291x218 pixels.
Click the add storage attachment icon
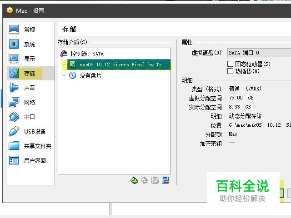(x=155, y=180)
